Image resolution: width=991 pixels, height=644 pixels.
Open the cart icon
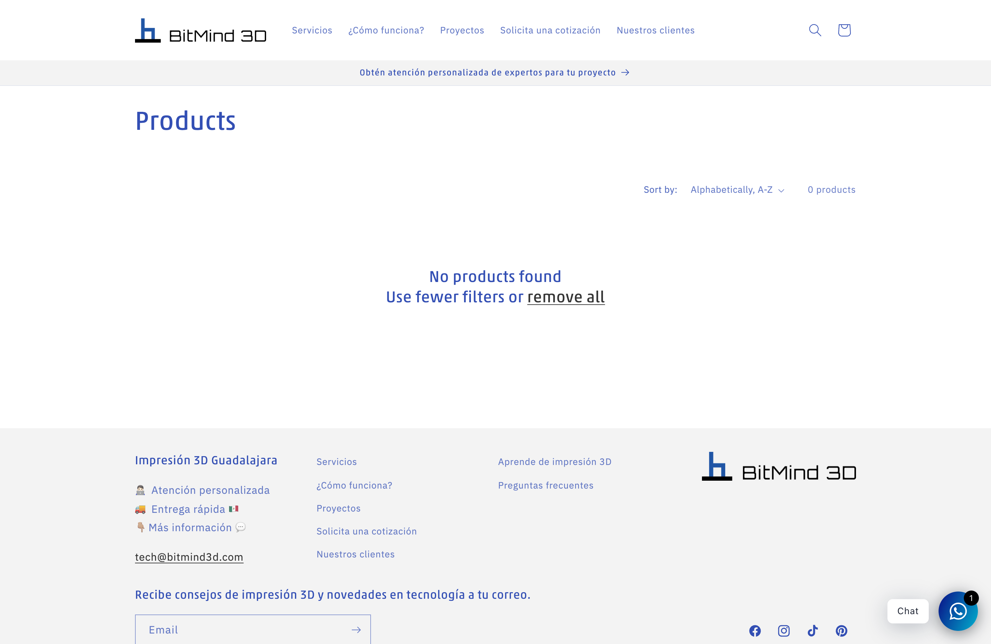click(844, 30)
